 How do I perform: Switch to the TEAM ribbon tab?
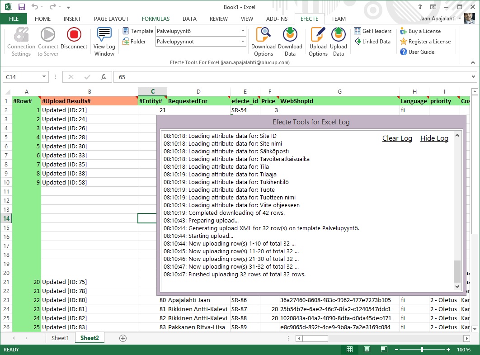click(x=338, y=19)
